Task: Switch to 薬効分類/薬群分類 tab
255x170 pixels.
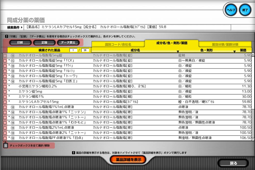Action: pyautogui.click(x=225, y=44)
